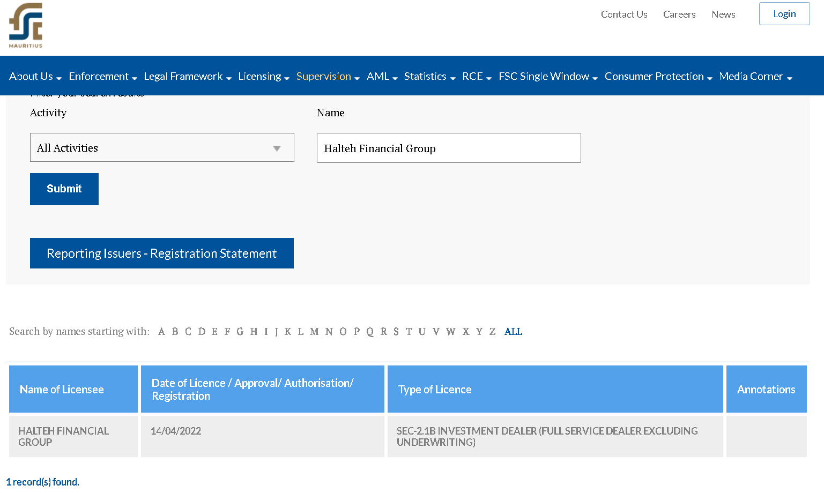
Task: Click the FSC Mauritius logo
Action: pos(26,25)
